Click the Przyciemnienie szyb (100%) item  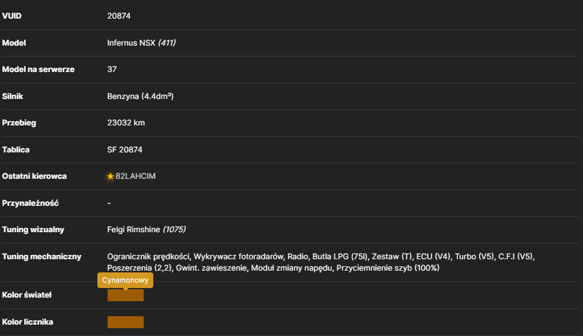pyautogui.click(x=388, y=268)
